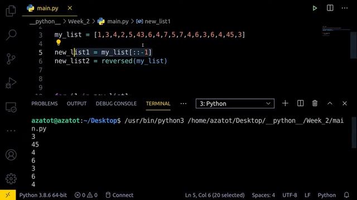Run Python file with play button

click(x=315, y=8)
